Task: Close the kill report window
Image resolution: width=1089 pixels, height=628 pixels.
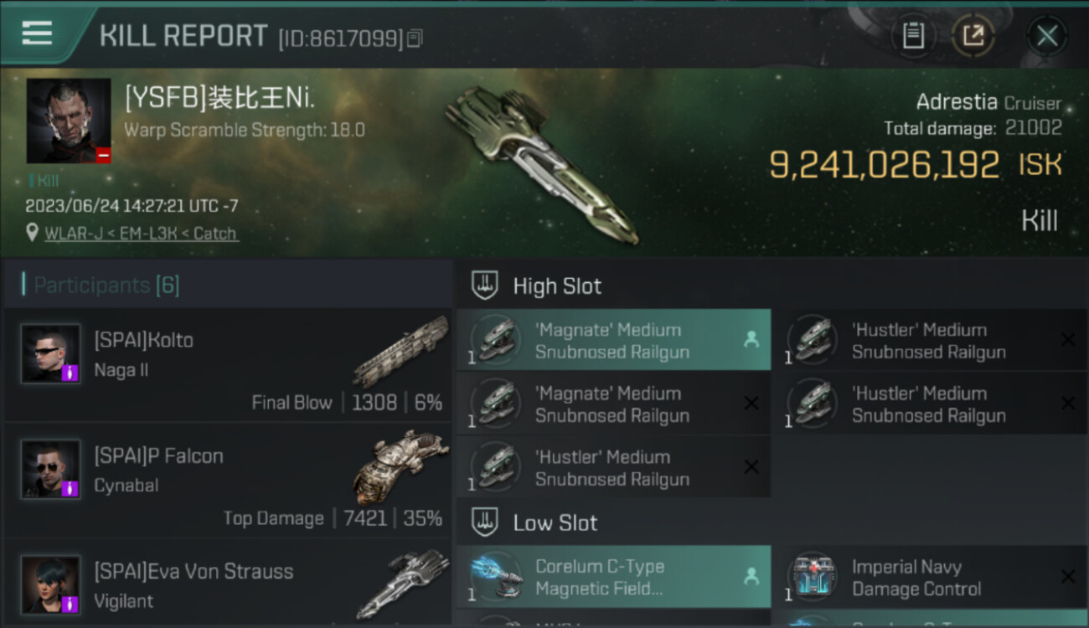Action: (1047, 35)
